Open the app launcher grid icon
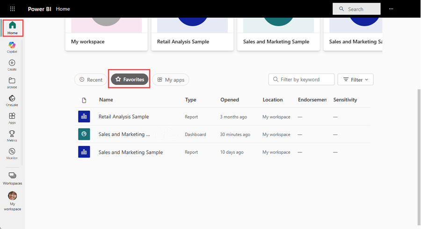 [12, 9]
